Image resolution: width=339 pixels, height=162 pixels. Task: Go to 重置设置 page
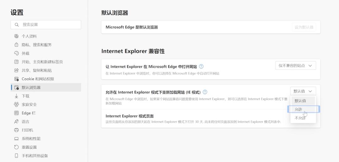(46, 147)
